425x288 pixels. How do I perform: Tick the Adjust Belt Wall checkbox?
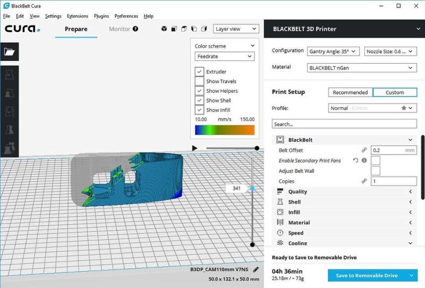(375, 171)
